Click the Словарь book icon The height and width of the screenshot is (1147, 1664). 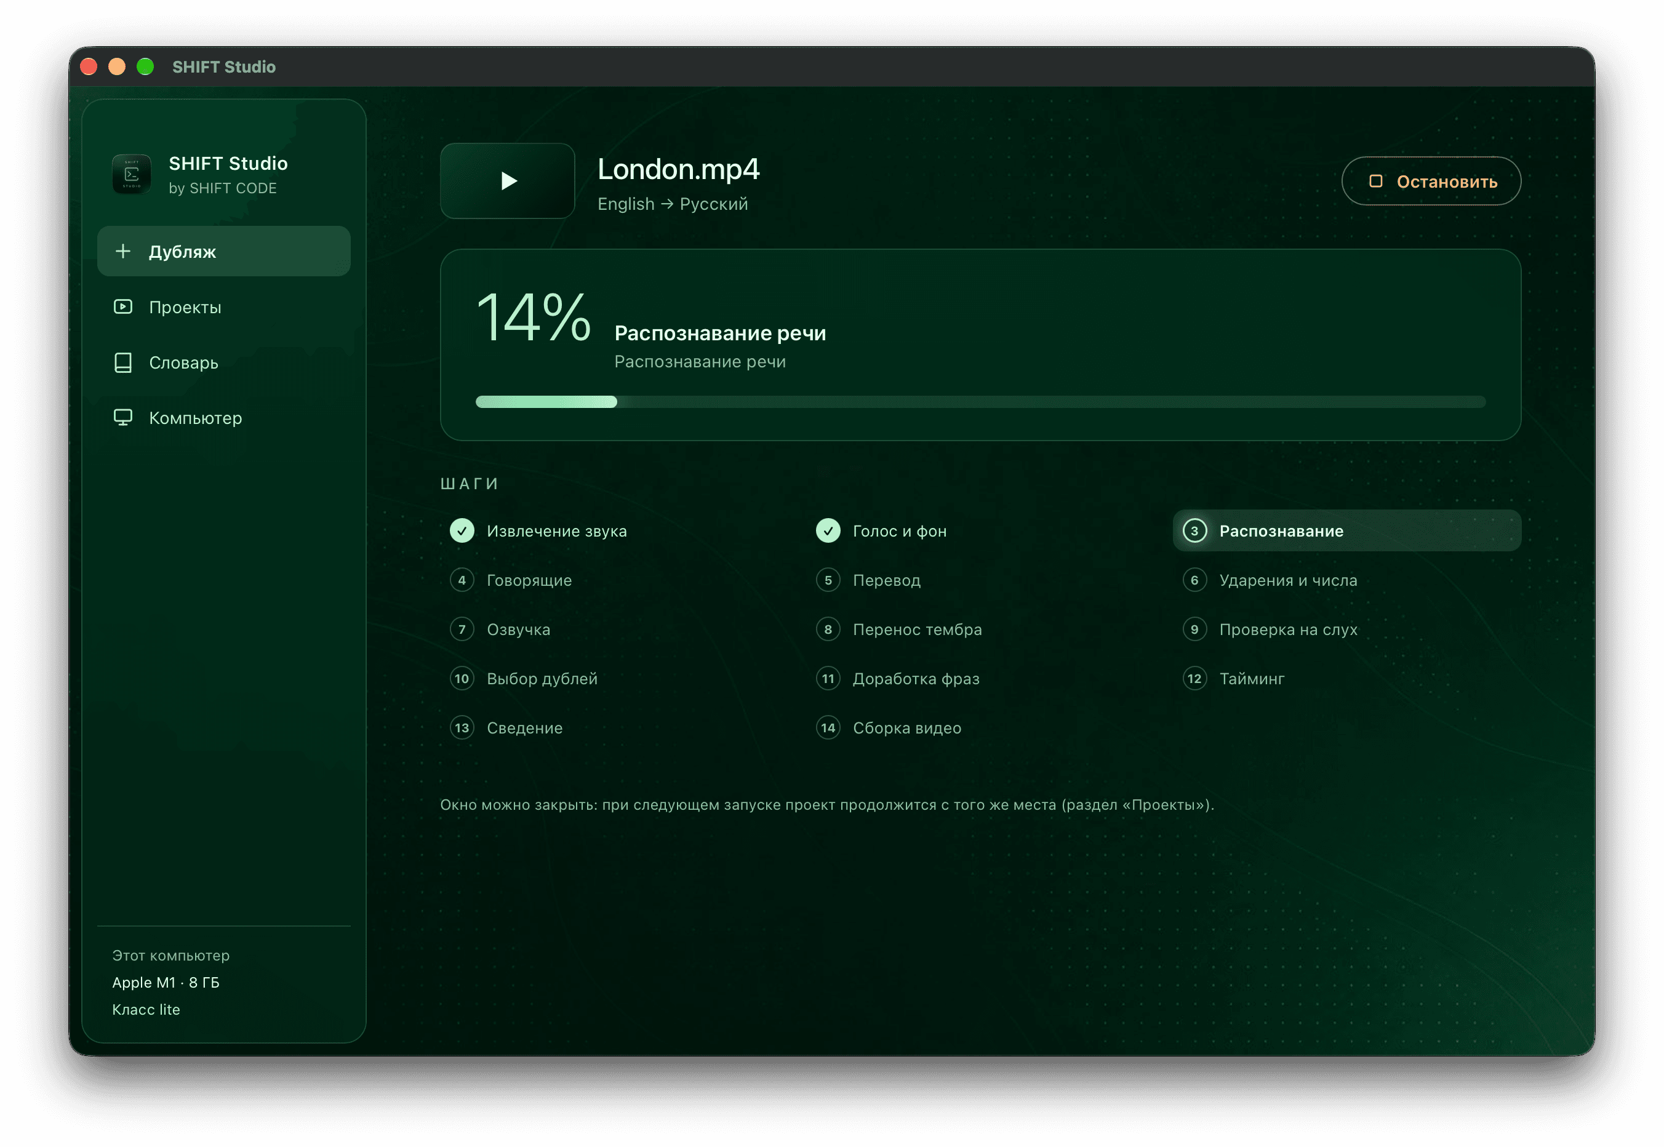123,362
